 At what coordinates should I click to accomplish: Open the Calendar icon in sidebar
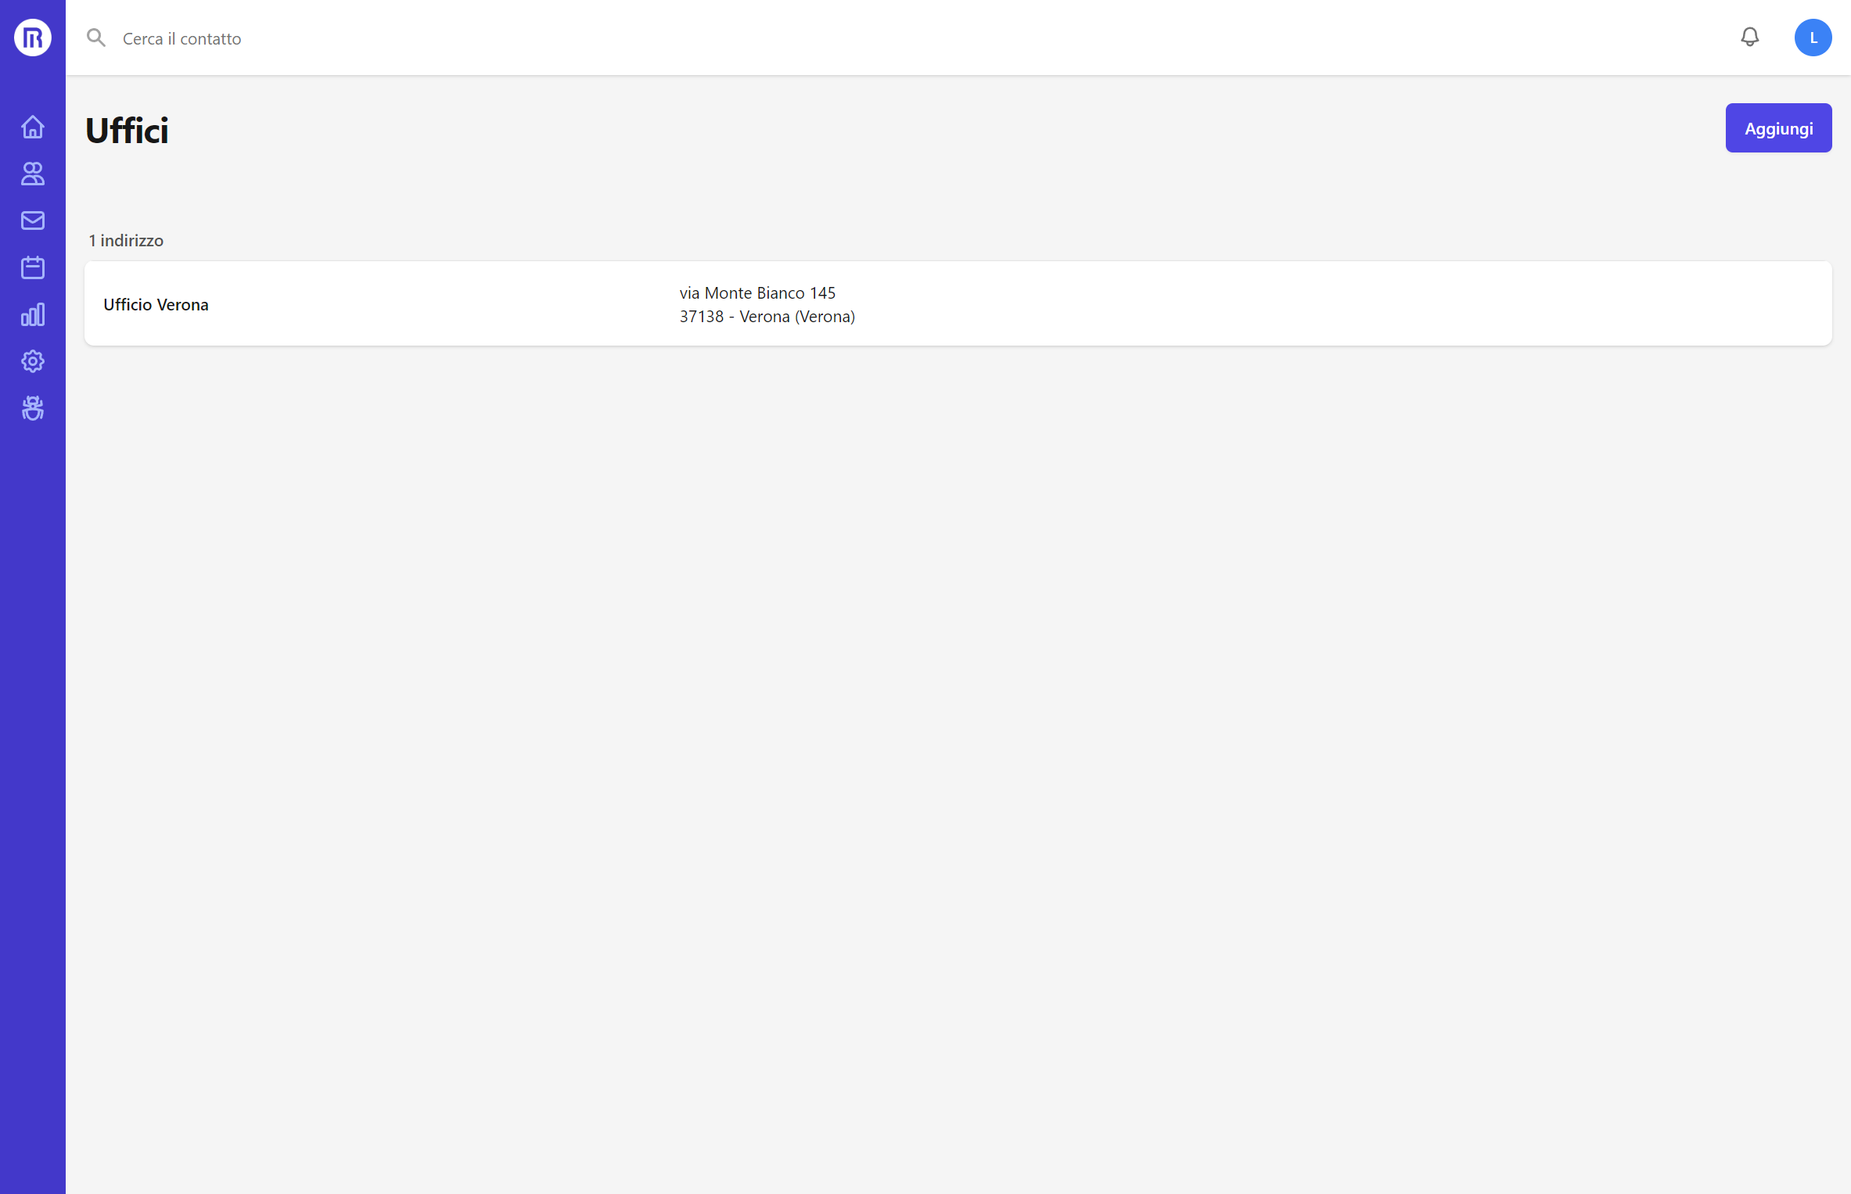pos(32,267)
